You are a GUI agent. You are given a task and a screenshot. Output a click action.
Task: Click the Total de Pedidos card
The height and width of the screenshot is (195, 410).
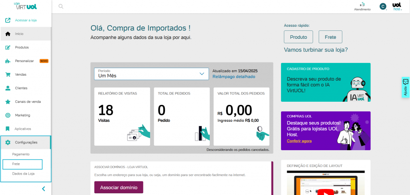[x=182, y=117]
